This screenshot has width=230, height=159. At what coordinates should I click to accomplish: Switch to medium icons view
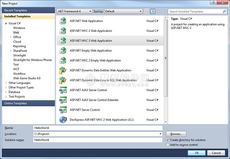153,11
